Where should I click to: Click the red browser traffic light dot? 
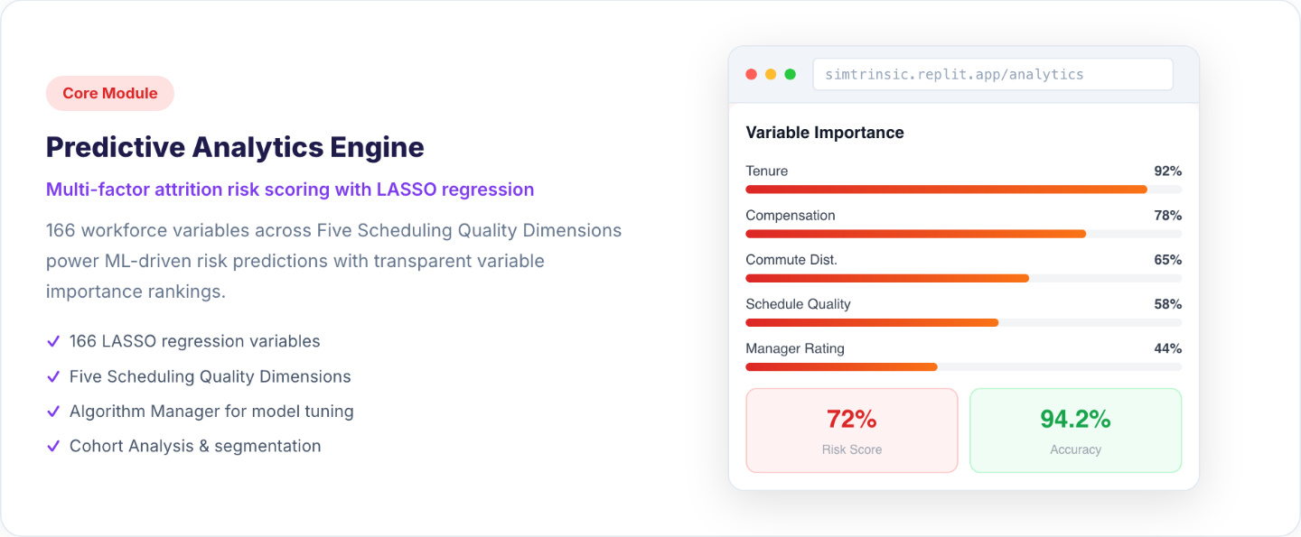752,74
